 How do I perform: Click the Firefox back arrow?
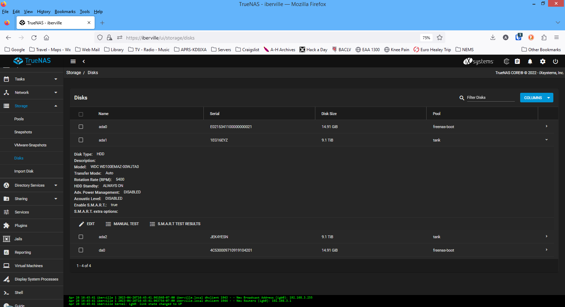coord(8,37)
